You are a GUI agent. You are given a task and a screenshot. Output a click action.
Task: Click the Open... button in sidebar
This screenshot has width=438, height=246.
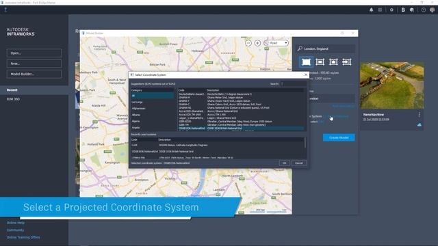34,53
